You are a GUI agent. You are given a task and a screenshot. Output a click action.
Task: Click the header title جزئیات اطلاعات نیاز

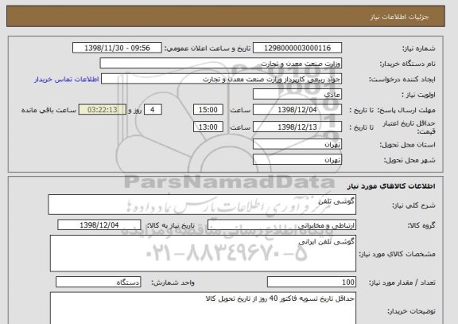(x=399, y=17)
